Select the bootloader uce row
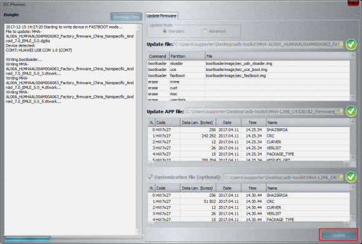This screenshot has height=244, width=362. tap(248, 69)
